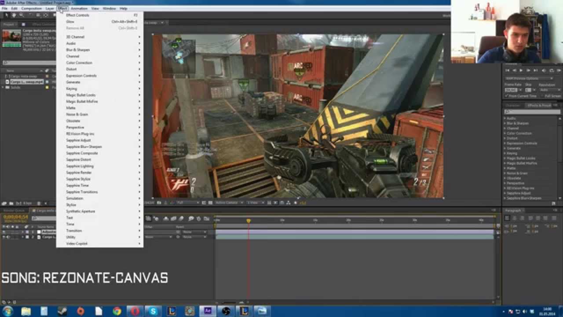Viewport: 563px width, 317px height.
Task: Open Google Chrome from the taskbar
Action: click(x=117, y=311)
